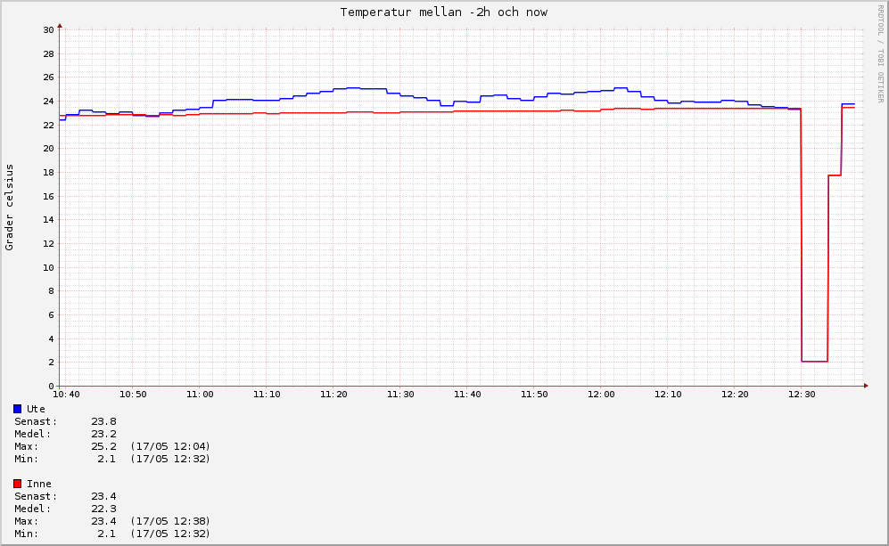Select the Ute Senast value 23.8

pyautogui.click(x=103, y=421)
